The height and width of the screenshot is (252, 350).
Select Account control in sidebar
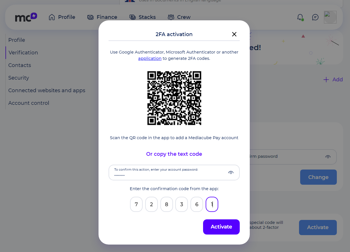(x=29, y=103)
